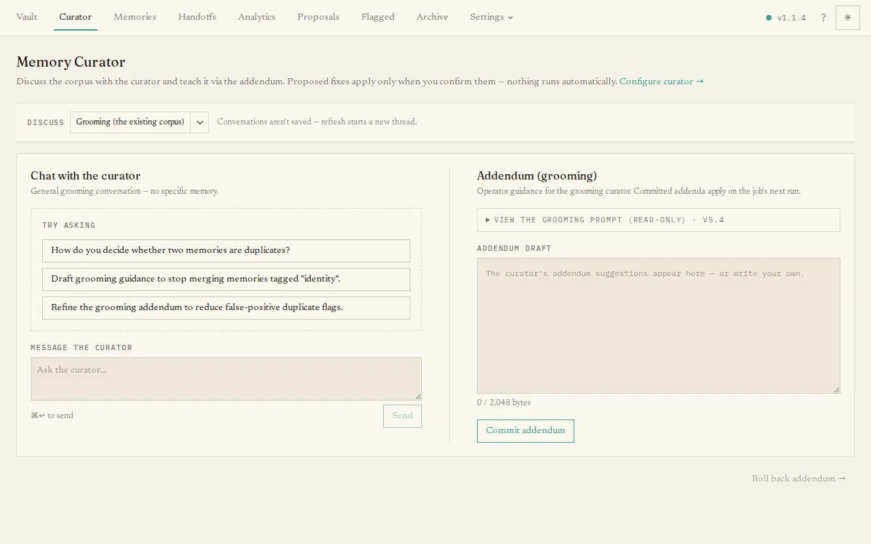Pick suggestion about deciding duplicate memories
Image resolution: width=871 pixels, height=544 pixels.
[226, 250]
